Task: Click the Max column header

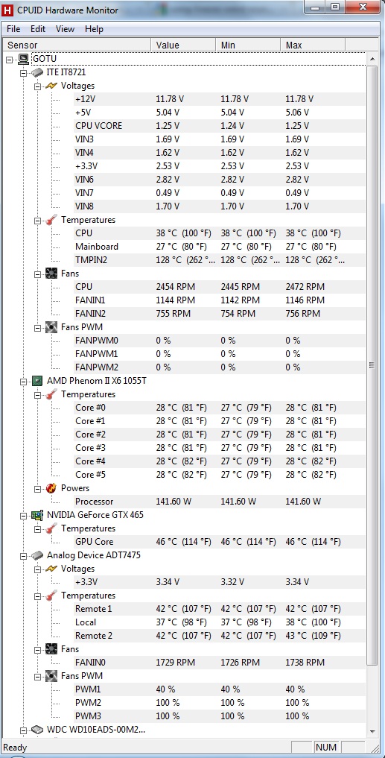Action: [x=313, y=45]
